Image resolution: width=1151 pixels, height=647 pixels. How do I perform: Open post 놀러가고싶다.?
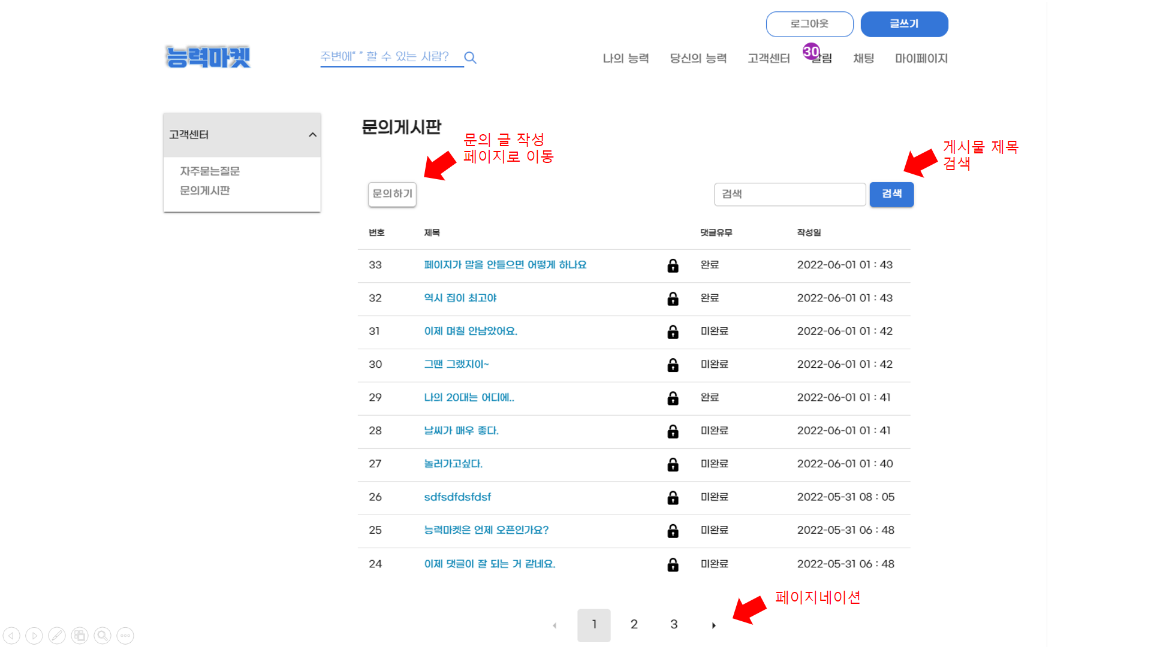[x=453, y=464]
